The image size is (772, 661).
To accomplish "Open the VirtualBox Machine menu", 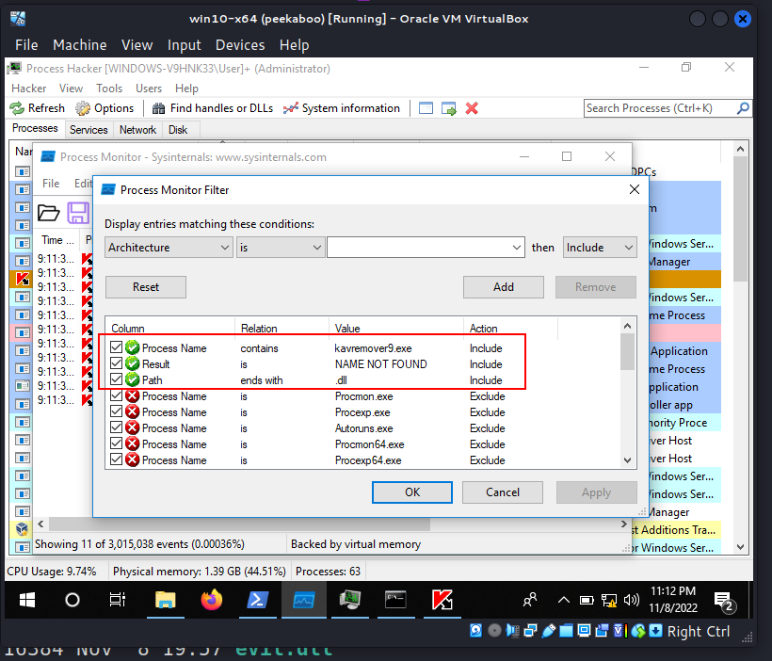I will [80, 45].
